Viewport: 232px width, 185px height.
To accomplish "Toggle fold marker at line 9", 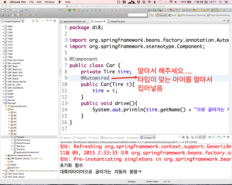I will (x=68, y=78).
